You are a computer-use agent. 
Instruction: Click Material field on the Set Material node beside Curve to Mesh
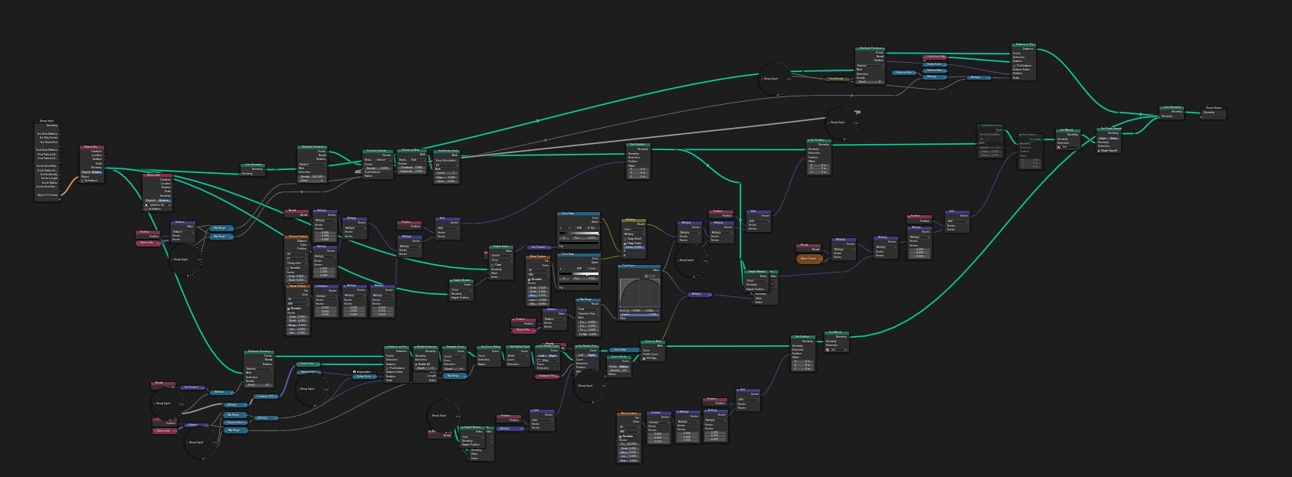pyautogui.click(x=837, y=350)
